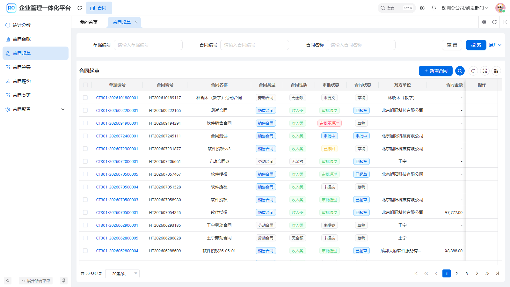
Task: Check the row CT301-2026072300001
Action: click(x=85, y=149)
